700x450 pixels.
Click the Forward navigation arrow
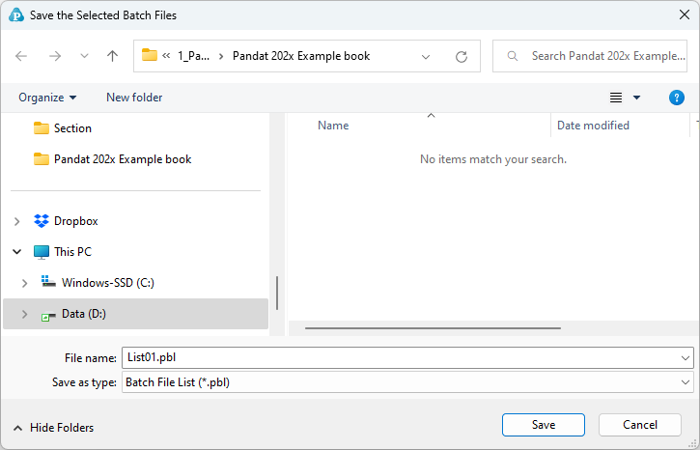[55, 56]
